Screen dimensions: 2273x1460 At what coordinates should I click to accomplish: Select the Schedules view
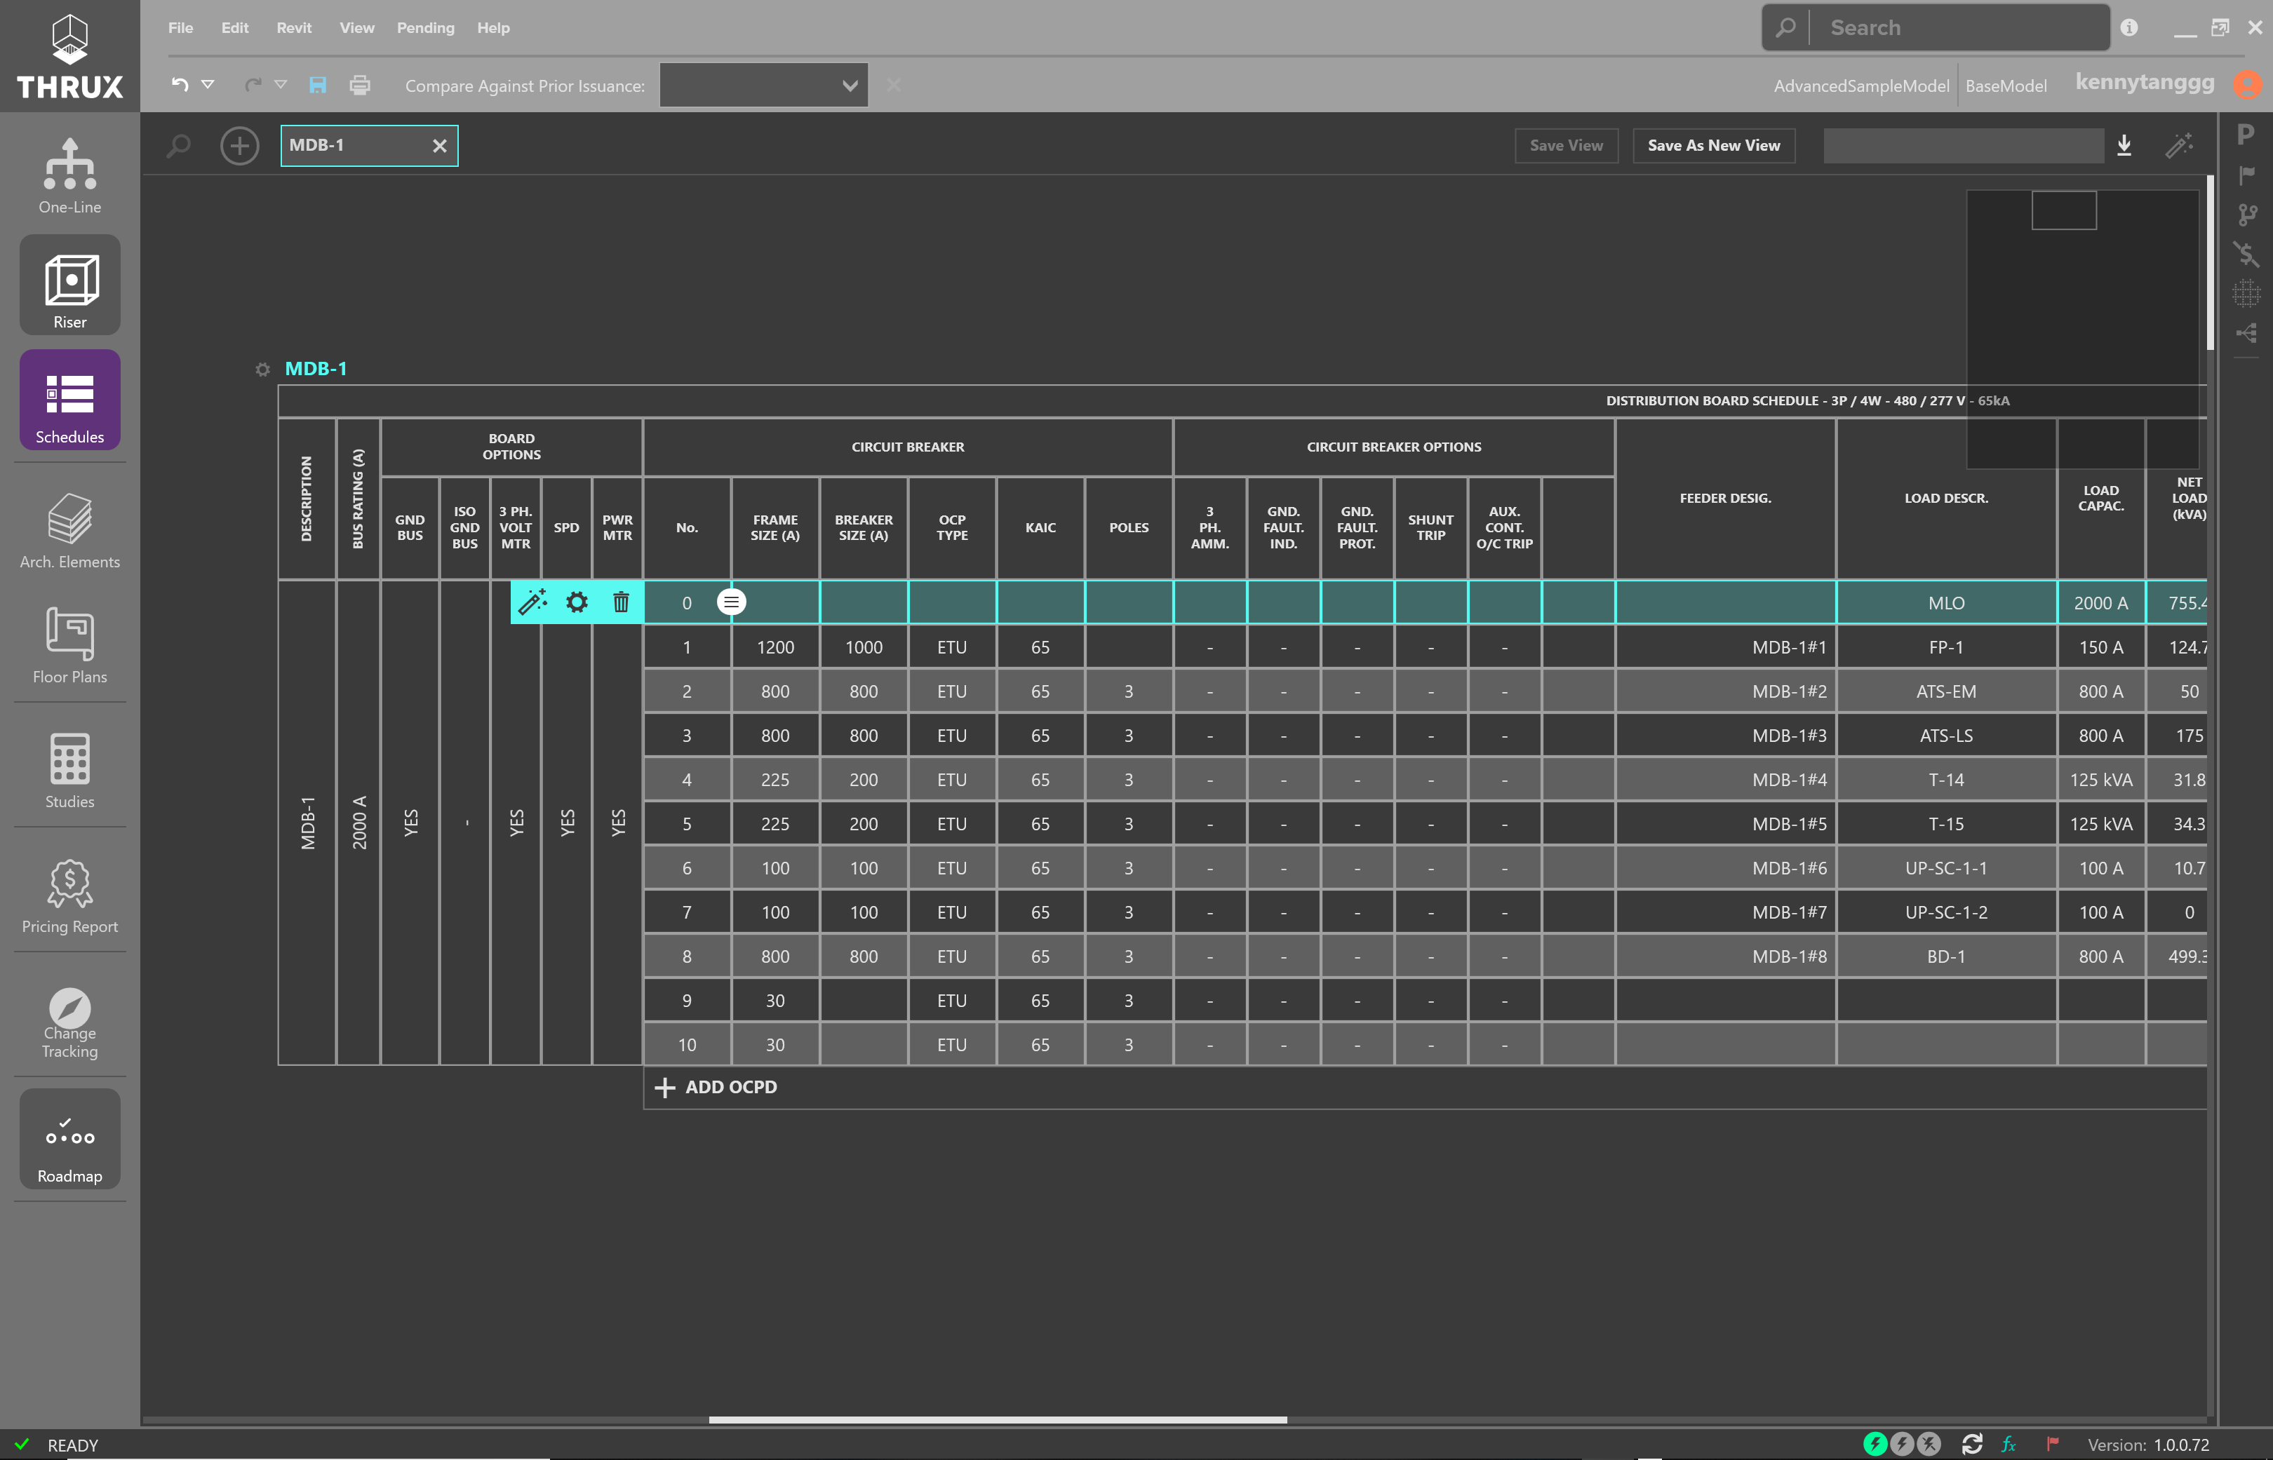pyautogui.click(x=69, y=399)
